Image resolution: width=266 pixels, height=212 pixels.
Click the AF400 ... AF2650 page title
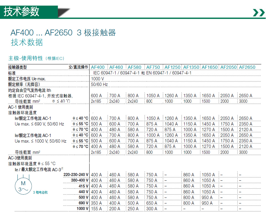tap(63, 32)
